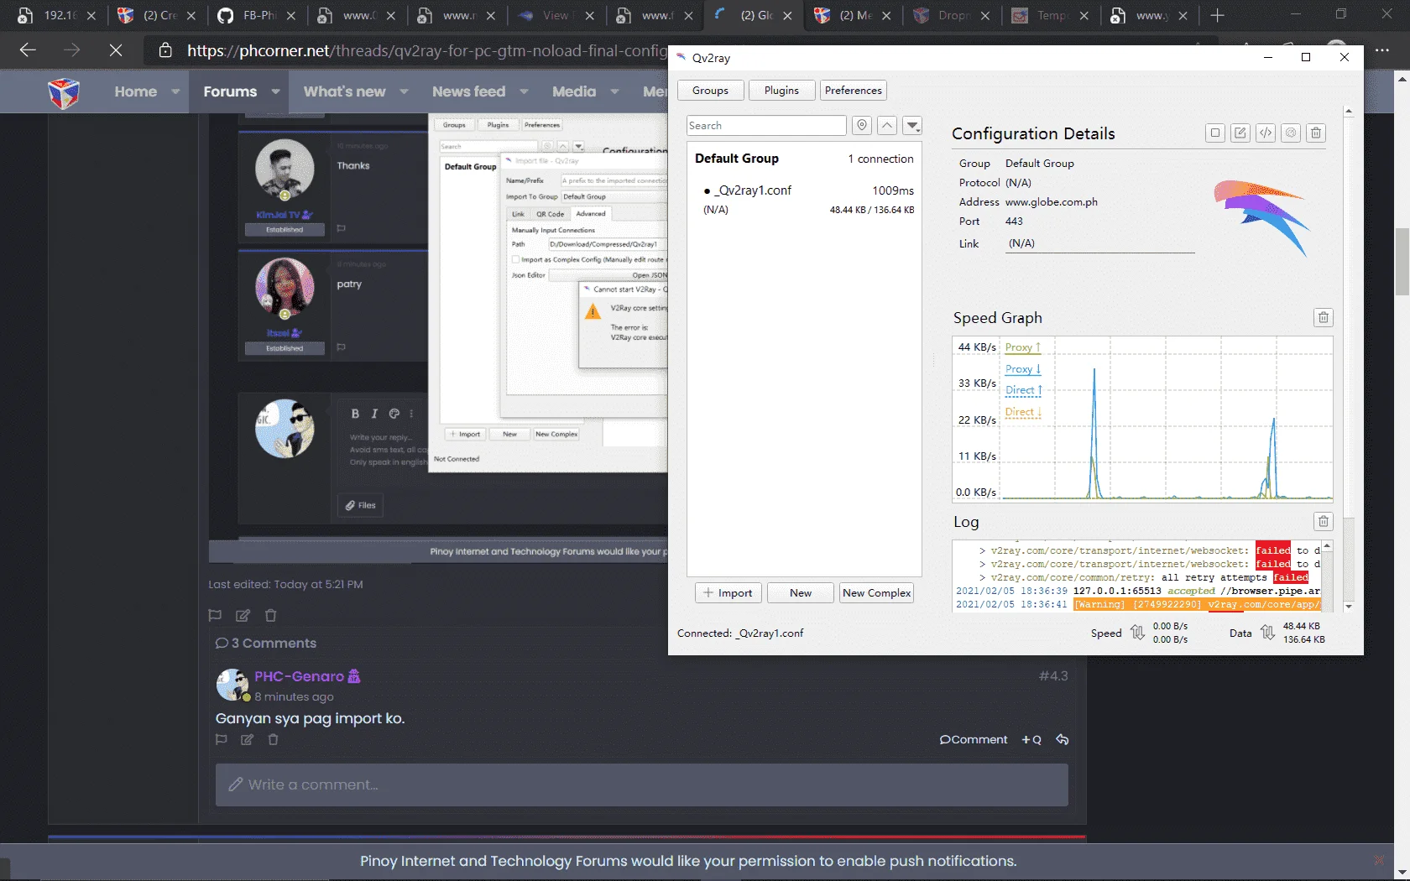Open the JSON code editor icon
The width and height of the screenshot is (1410, 881).
click(1266, 133)
